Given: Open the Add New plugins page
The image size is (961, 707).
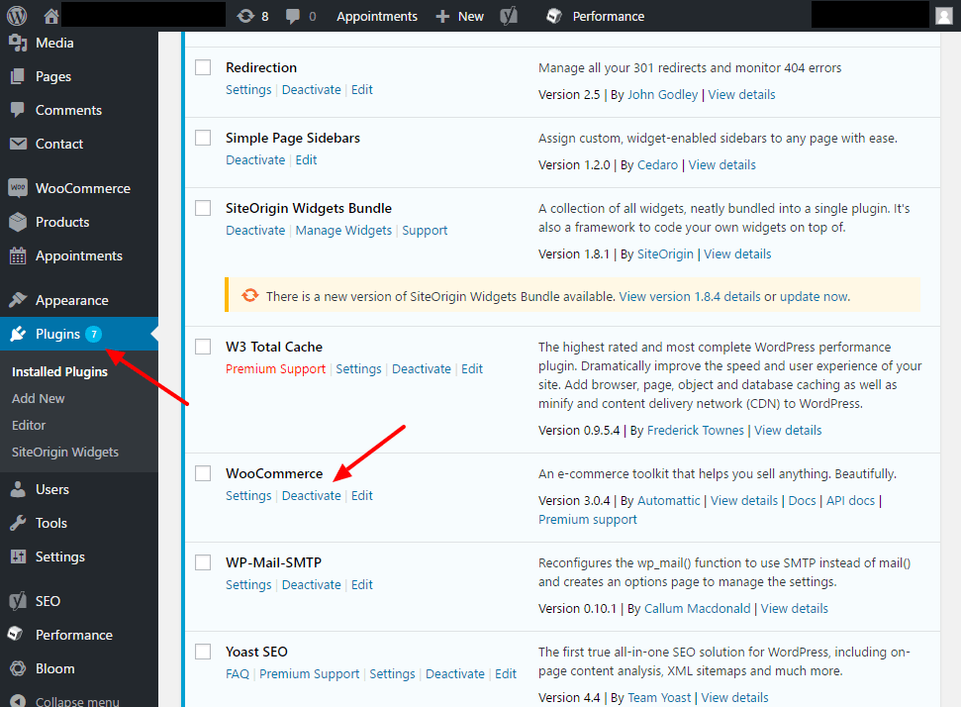Looking at the screenshot, I should click(x=38, y=398).
